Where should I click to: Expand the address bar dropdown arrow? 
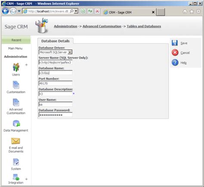pyautogui.click(x=76, y=11)
